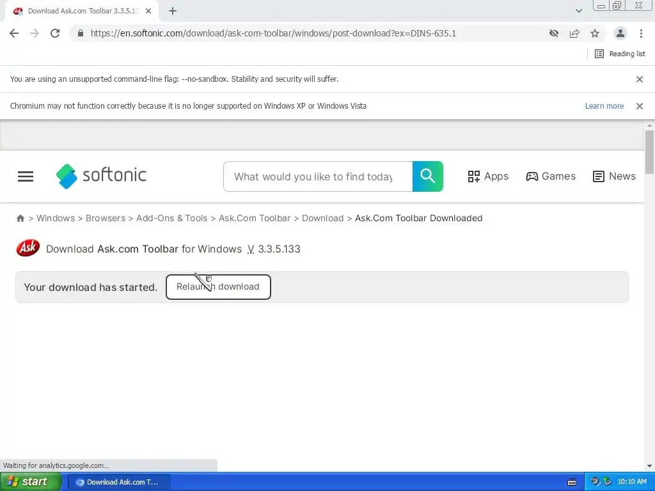
Task: Click the red Ask logo icon
Action: click(28, 248)
